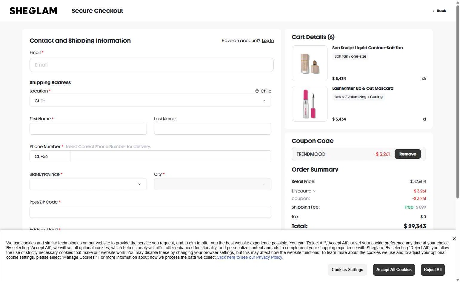Screen dimensions: 460x282
Task: Click the Log in link
Action: (x=268, y=41)
